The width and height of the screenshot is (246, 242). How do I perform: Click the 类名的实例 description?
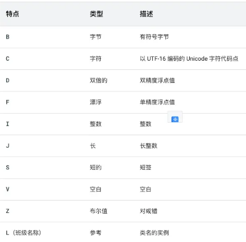(x=155, y=233)
